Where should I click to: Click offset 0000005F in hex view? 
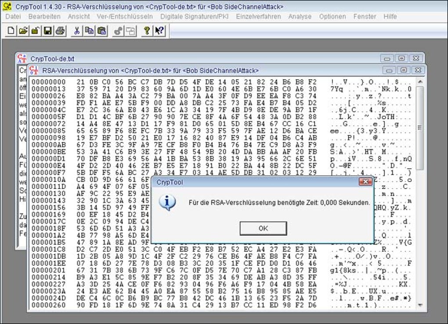click(x=49, y=116)
